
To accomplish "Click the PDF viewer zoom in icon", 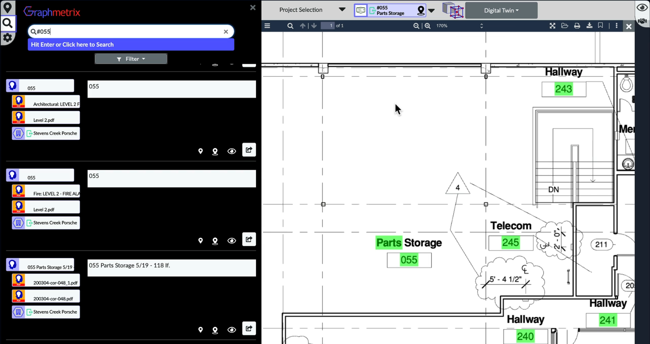I will coord(427,26).
